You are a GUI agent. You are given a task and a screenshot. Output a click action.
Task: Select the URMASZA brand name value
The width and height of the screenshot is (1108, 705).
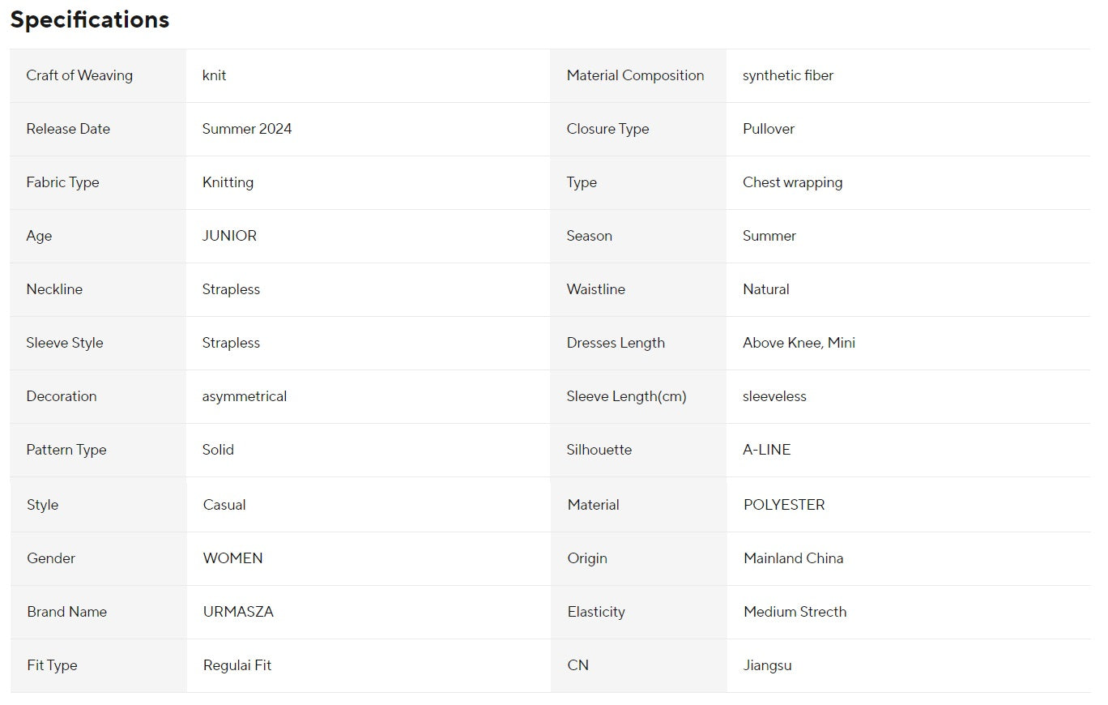(x=238, y=612)
